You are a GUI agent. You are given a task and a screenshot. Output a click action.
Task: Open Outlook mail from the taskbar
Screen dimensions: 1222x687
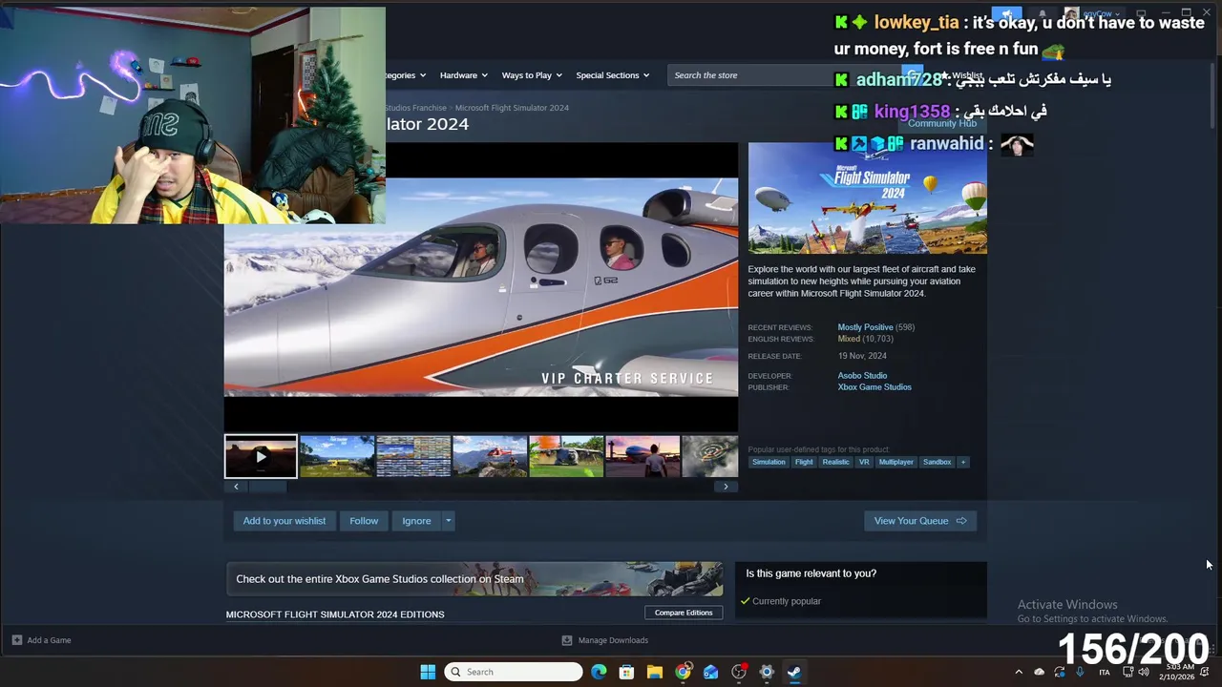click(710, 672)
